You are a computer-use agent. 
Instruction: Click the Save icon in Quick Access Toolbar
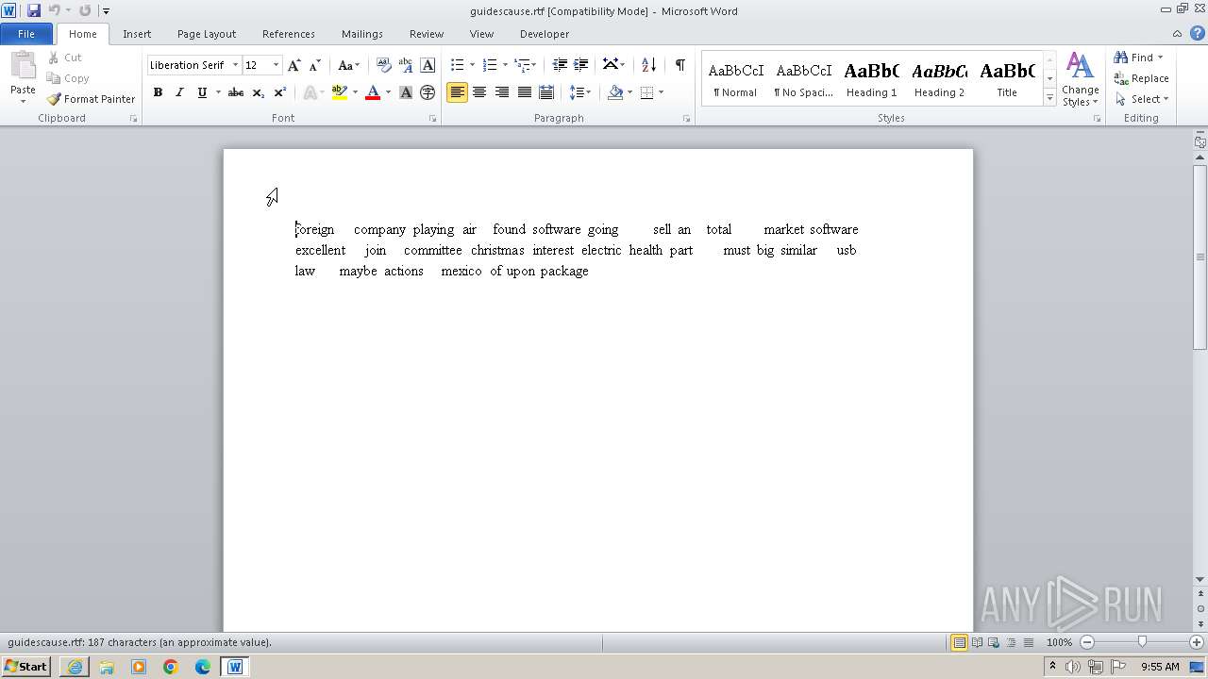34,10
